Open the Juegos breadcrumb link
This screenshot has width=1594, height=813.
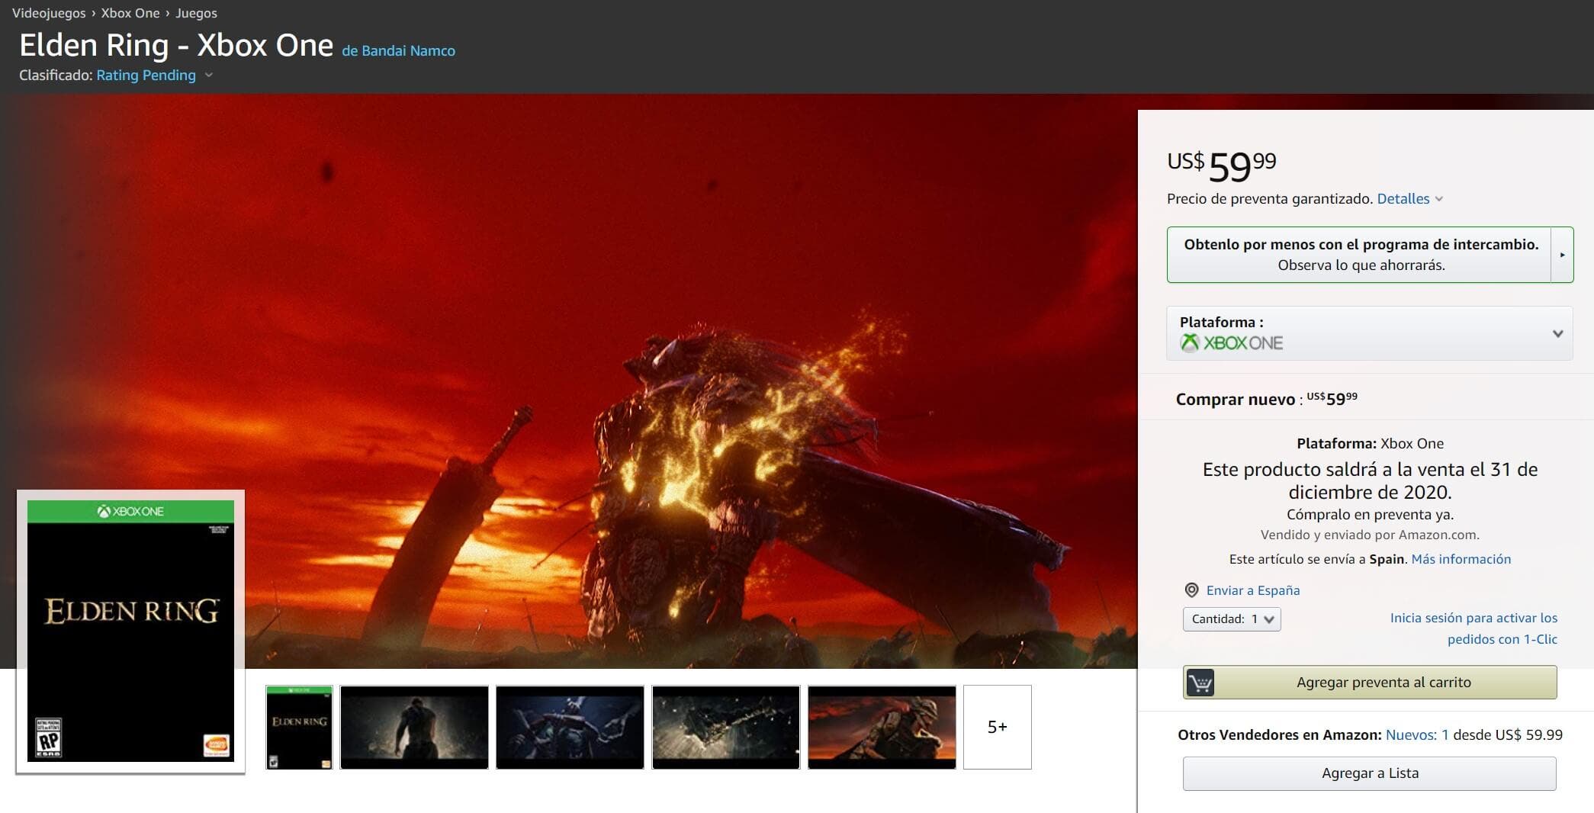point(196,13)
